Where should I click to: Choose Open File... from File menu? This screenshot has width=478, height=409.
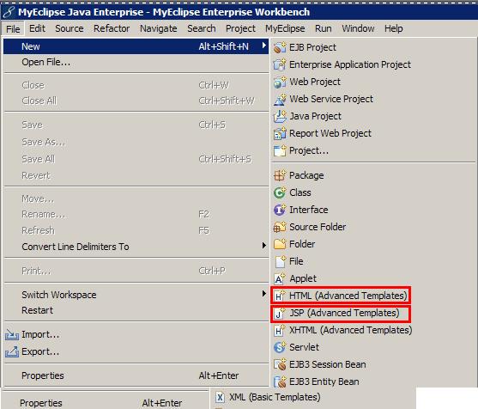[136, 62]
